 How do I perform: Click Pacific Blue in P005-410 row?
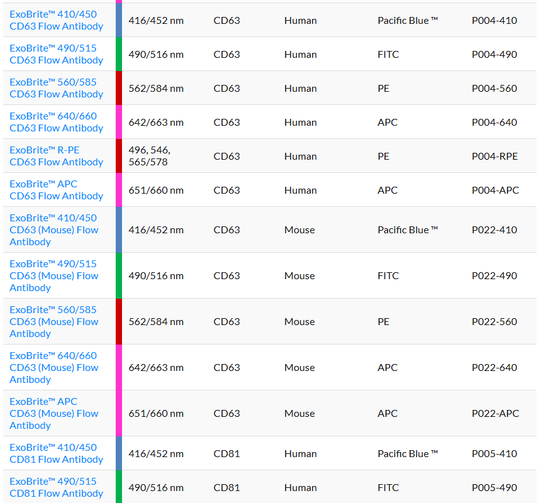coord(408,454)
